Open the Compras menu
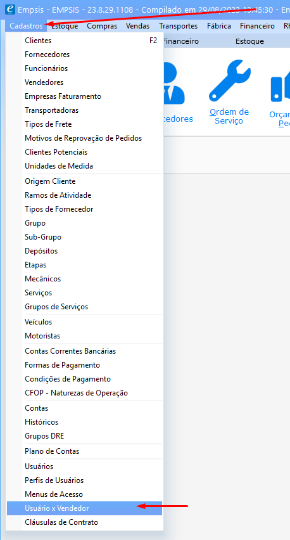 point(102,26)
